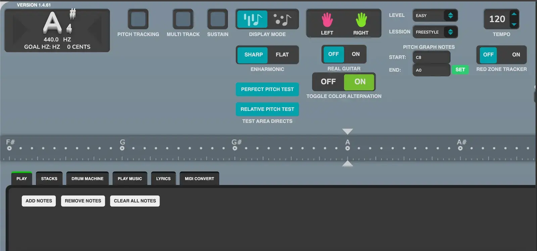Select the green right hand icon

click(361, 20)
